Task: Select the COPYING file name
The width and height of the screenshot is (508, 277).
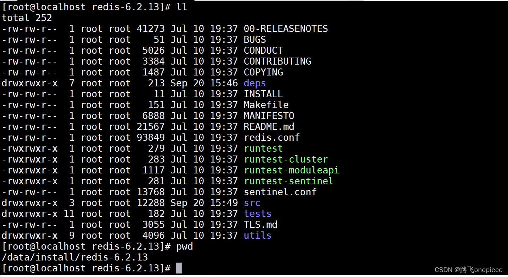Action: tap(263, 72)
